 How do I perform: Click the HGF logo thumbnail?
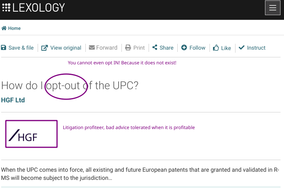[x=31, y=134]
